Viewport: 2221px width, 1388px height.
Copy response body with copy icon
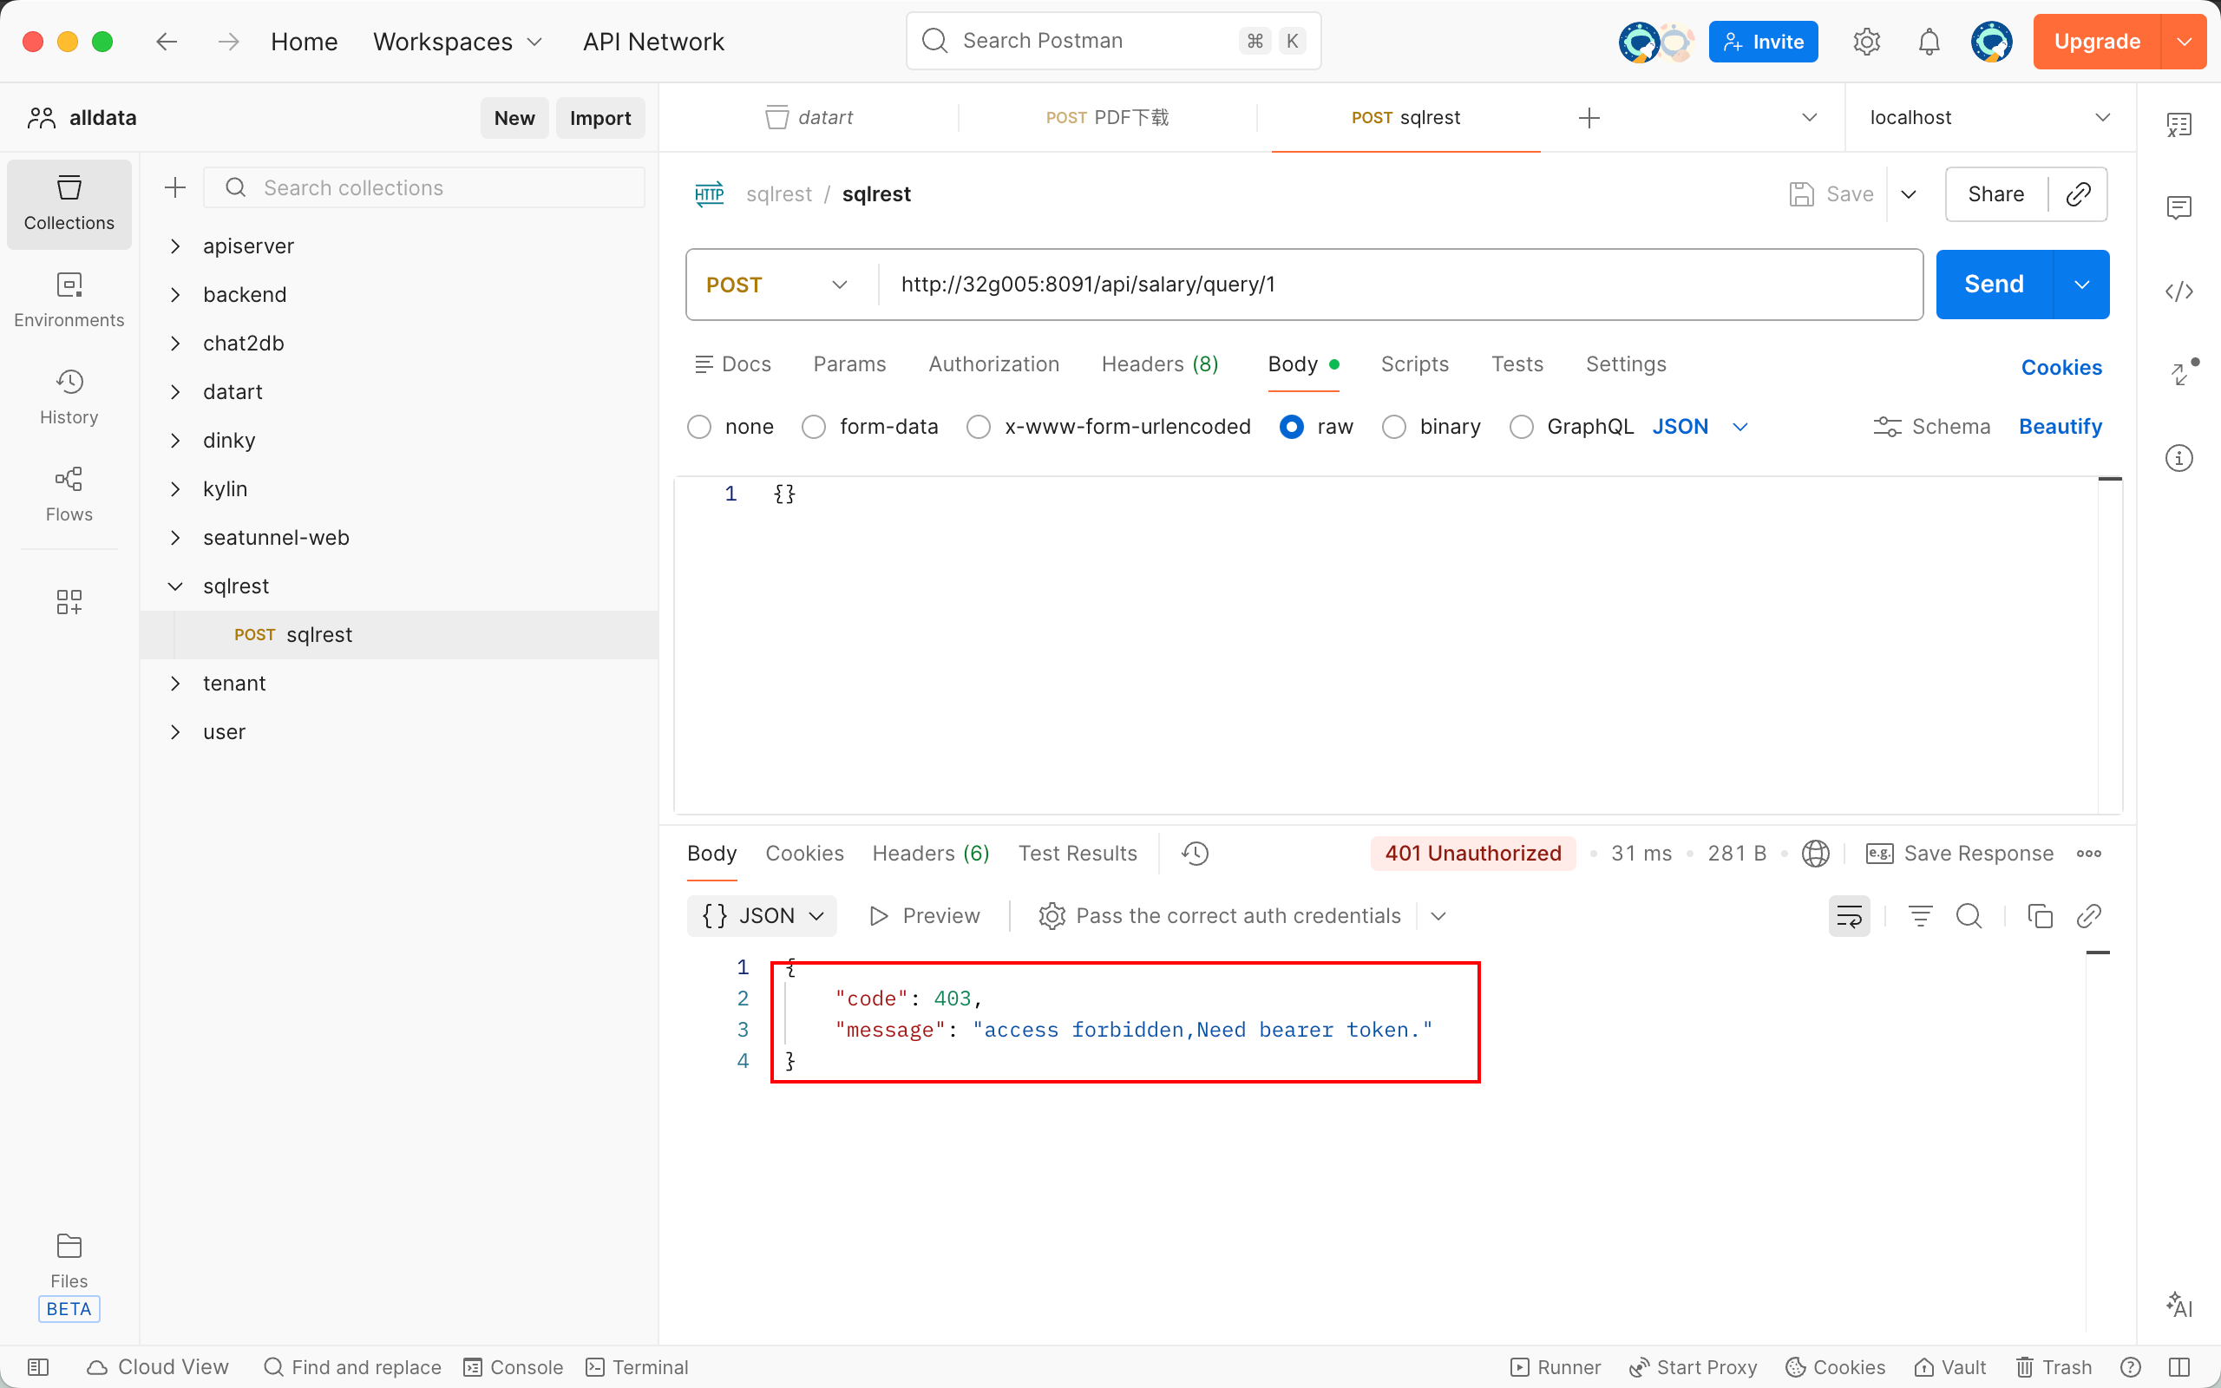point(2040,916)
